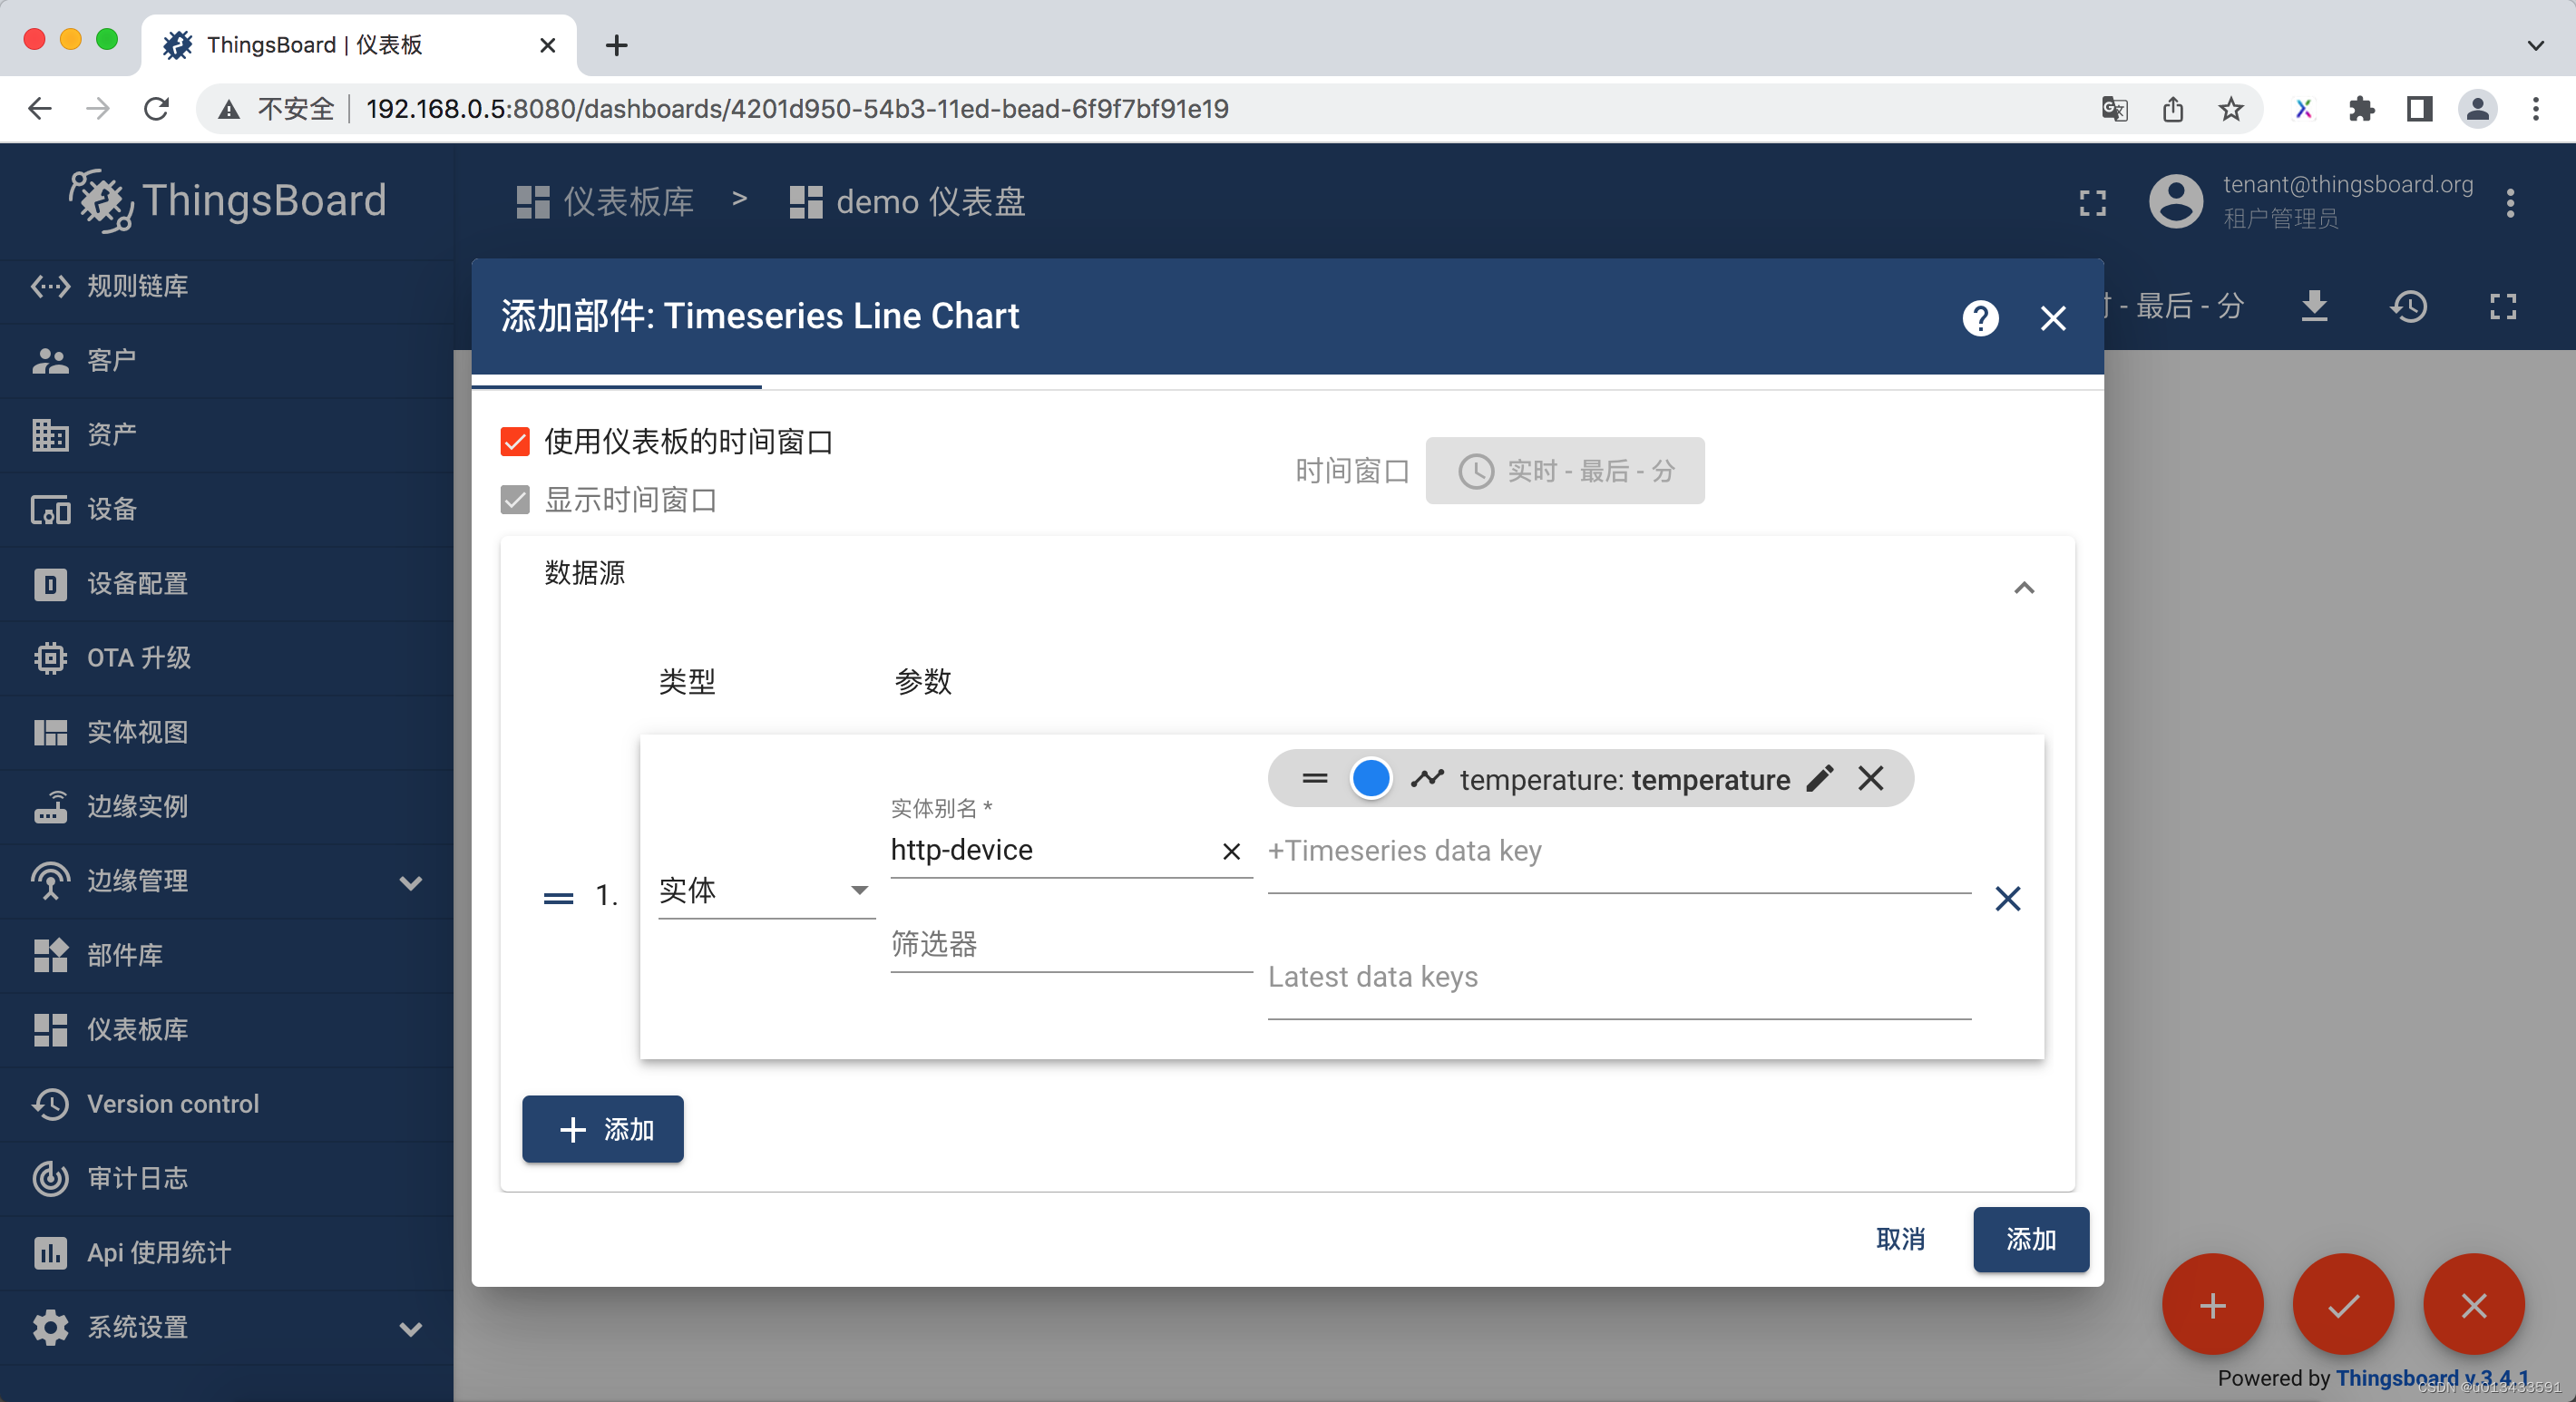Click 仪表板库 breadcrumb link
2576x1402 pixels.
(x=604, y=202)
